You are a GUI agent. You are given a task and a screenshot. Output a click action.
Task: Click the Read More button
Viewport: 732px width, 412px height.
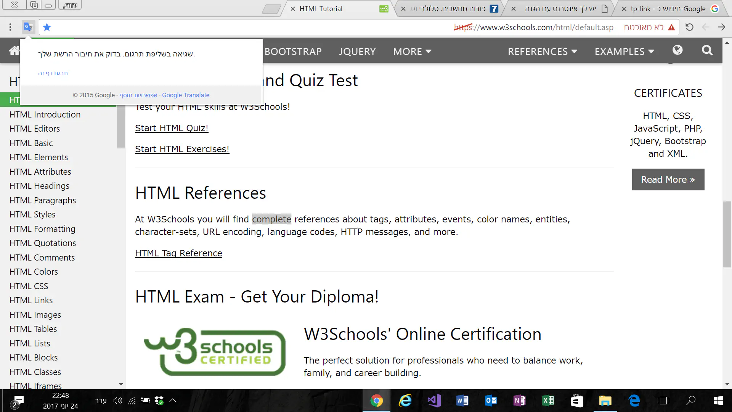click(x=668, y=180)
